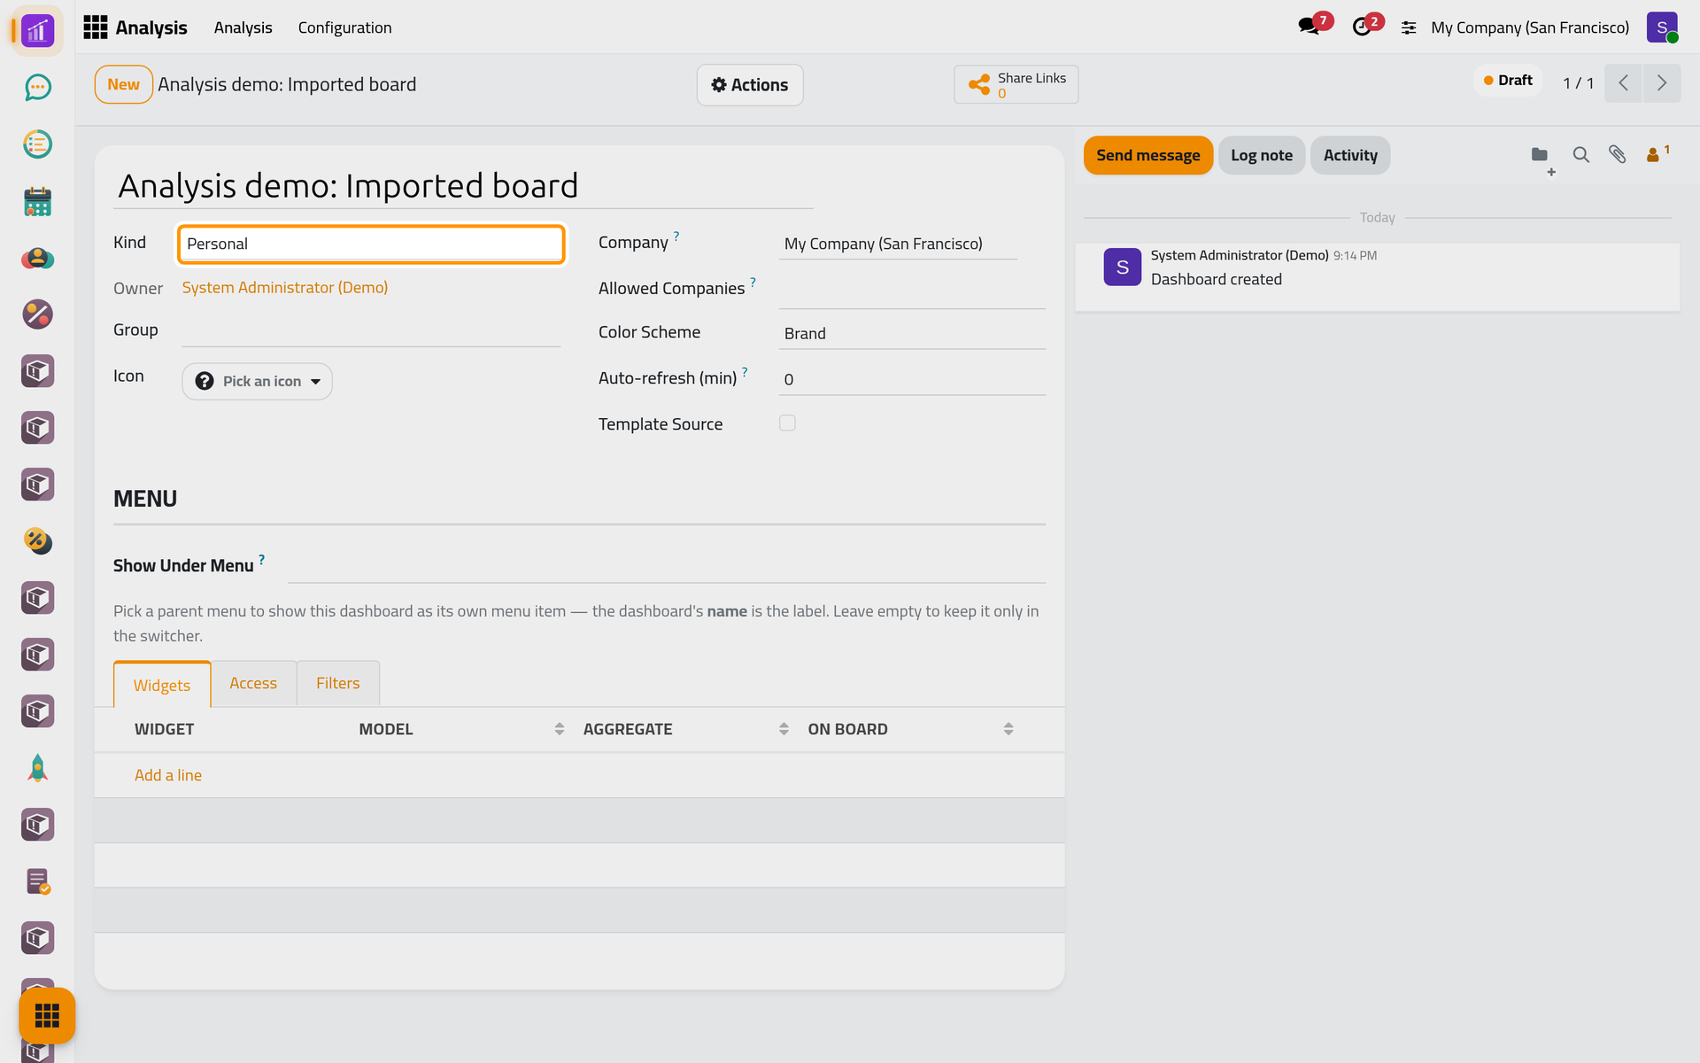Open the Actions menu button
The image size is (1700, 1063).
point(749,85)
